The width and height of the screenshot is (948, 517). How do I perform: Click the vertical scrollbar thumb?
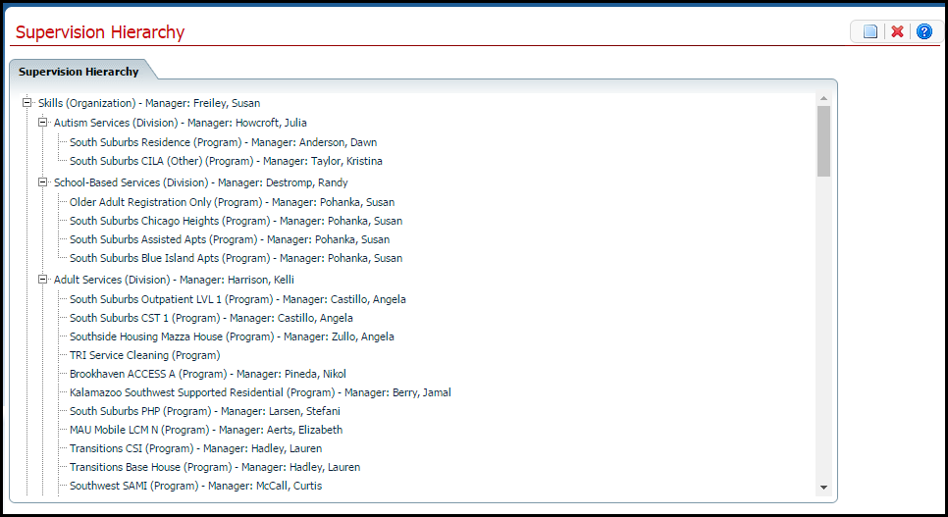(x=823, y=141)
